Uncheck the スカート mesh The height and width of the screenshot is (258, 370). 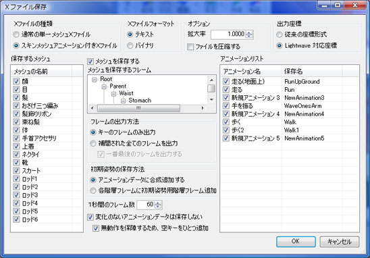pyautogui.click(x=16, y=170)
